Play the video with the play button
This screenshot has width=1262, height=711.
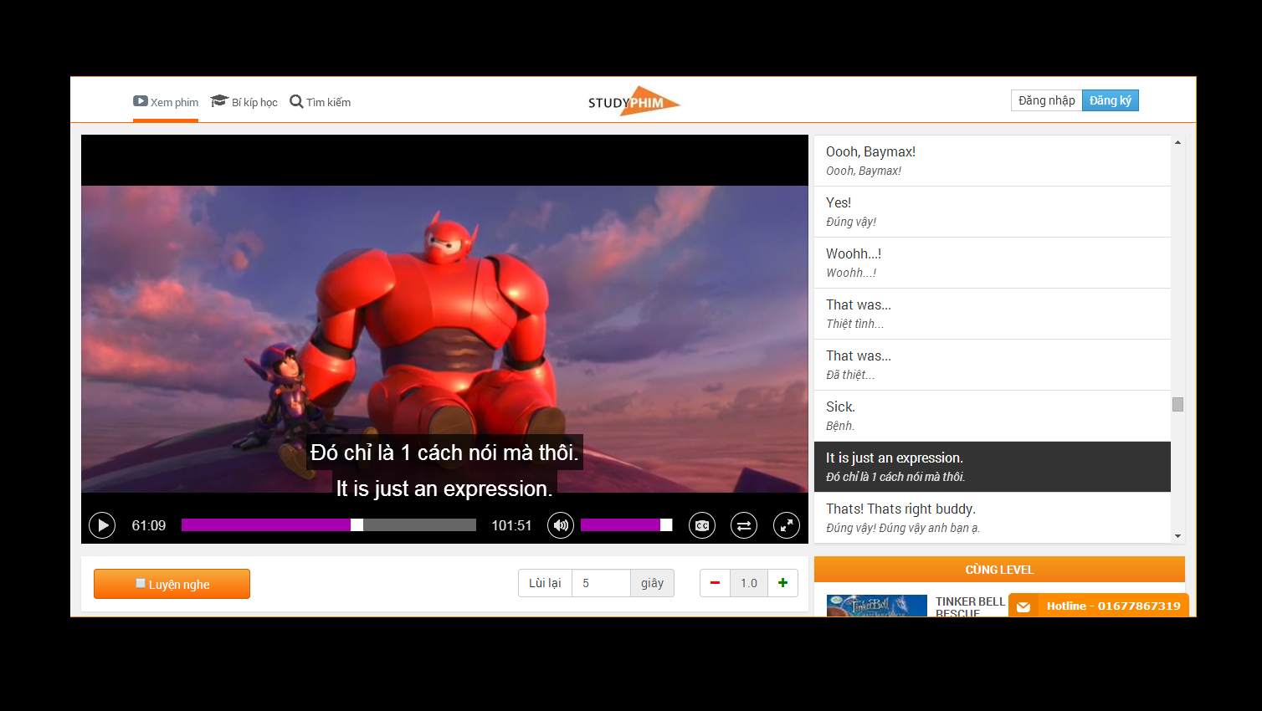pyautogui.click(x=102, y=525)
